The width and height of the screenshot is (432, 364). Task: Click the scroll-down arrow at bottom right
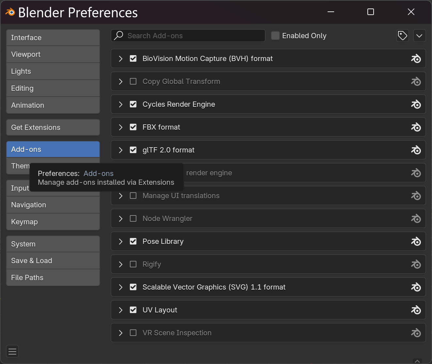point(417,361)
